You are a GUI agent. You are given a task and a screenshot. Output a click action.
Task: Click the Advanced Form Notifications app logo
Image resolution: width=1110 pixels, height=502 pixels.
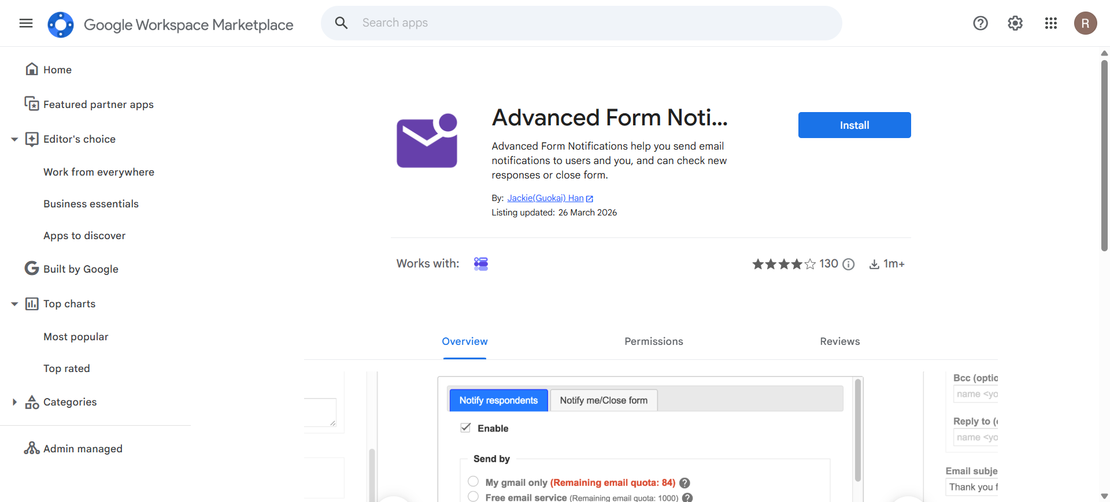point(427,140)
